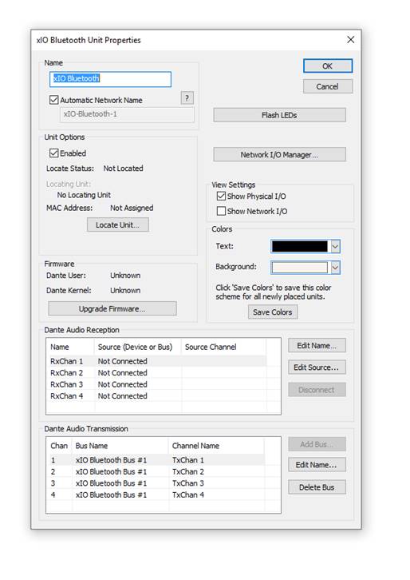Click the Name input field
Image resolution: width=410 pixels, height=580 pixels.
pyautogui.click(x=110, y=79)
